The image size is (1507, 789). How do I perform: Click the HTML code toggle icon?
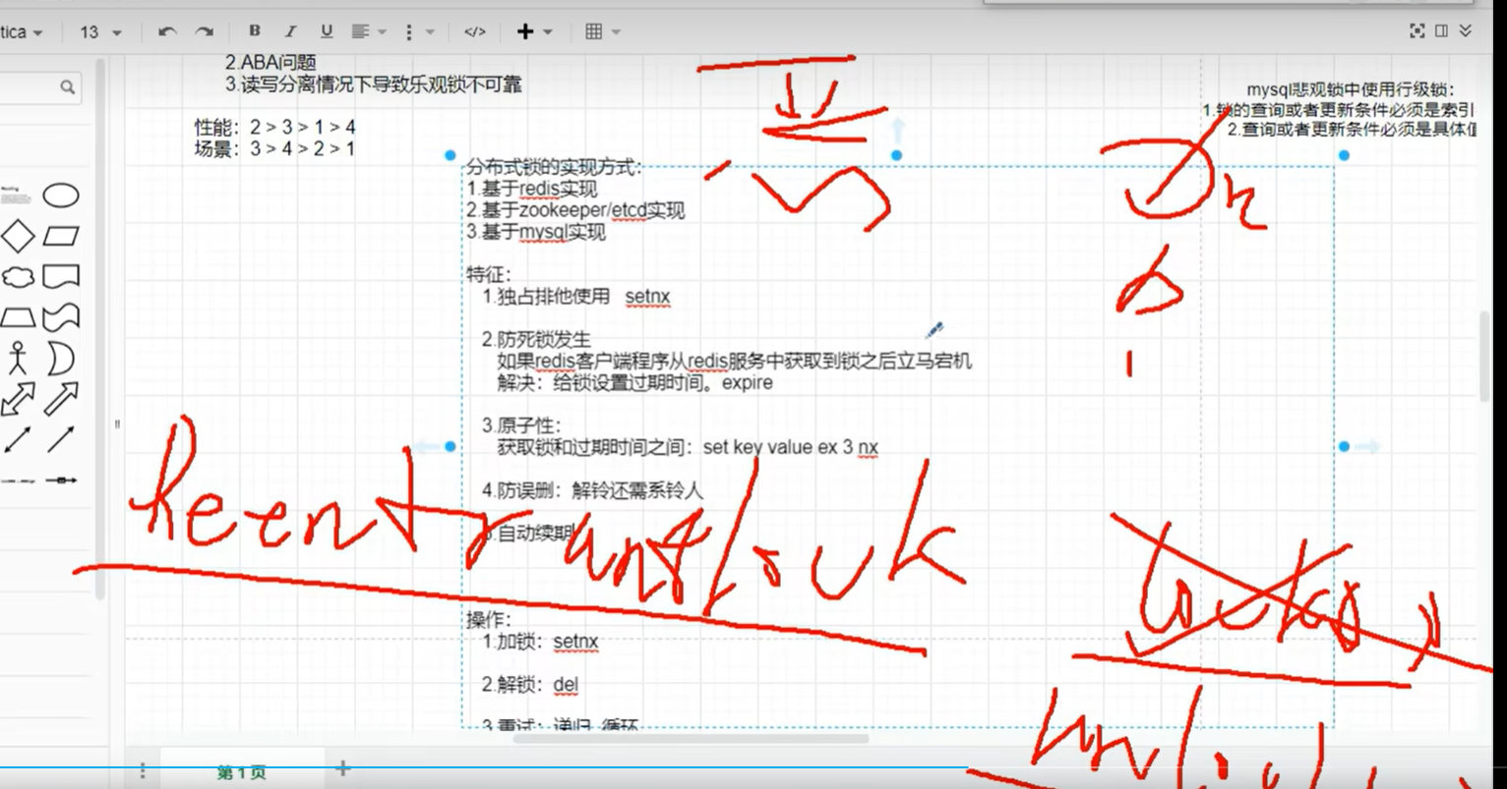[474, 32]
